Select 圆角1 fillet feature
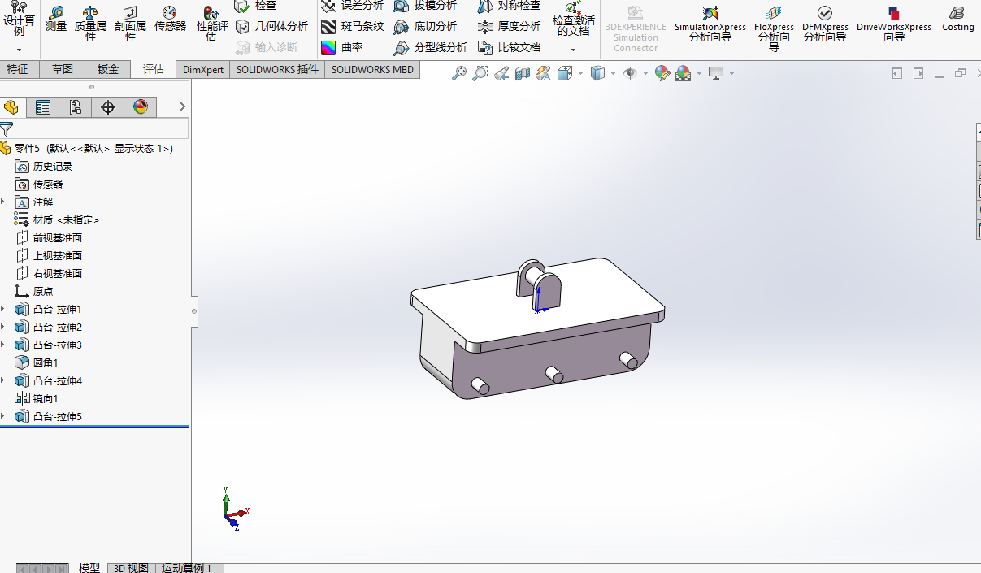The image size is (981, 573). coord(37,362)
